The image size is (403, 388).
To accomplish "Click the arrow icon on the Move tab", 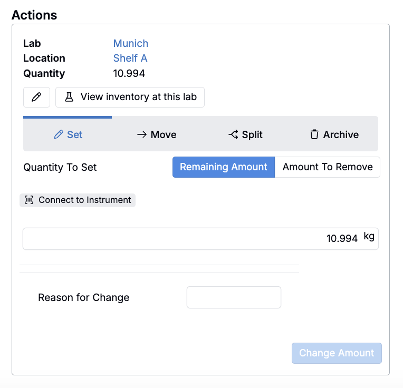I will (141, 135).
